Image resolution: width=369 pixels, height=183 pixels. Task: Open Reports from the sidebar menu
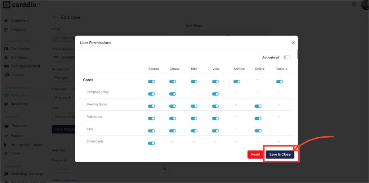[x=17, y=136]
